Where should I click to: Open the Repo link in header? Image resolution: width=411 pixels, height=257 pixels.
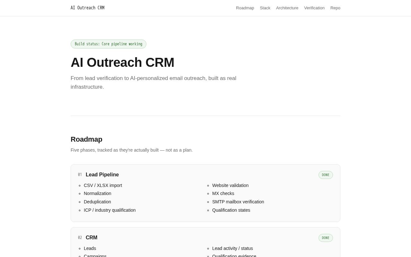coord(335,8)
